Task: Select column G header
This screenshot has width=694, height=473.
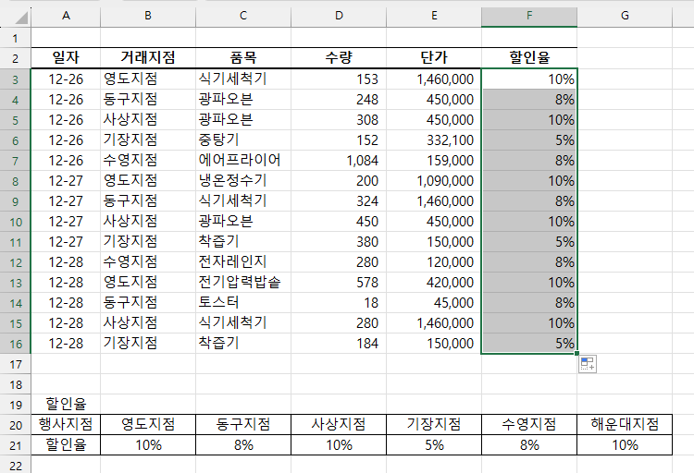Action: point(625,16)
